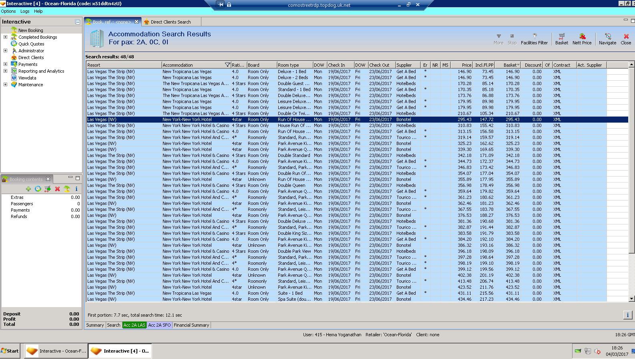Click the palm tree icon in Booking contents toolbar
Viewport: 635px width, 359px height.
(x=67, y=189)
